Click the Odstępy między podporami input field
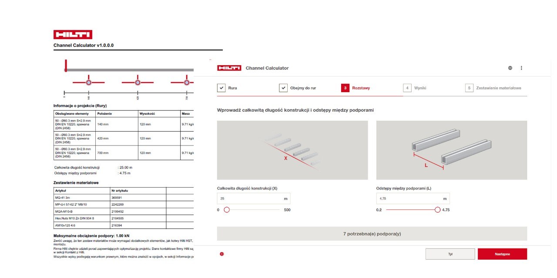This screenshot has width=557, height=278. (409, 199)
